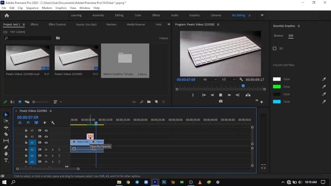Find in Project panel magnifier icon
Viewport: 331px width, 186px height.
[x=142, y=102]
